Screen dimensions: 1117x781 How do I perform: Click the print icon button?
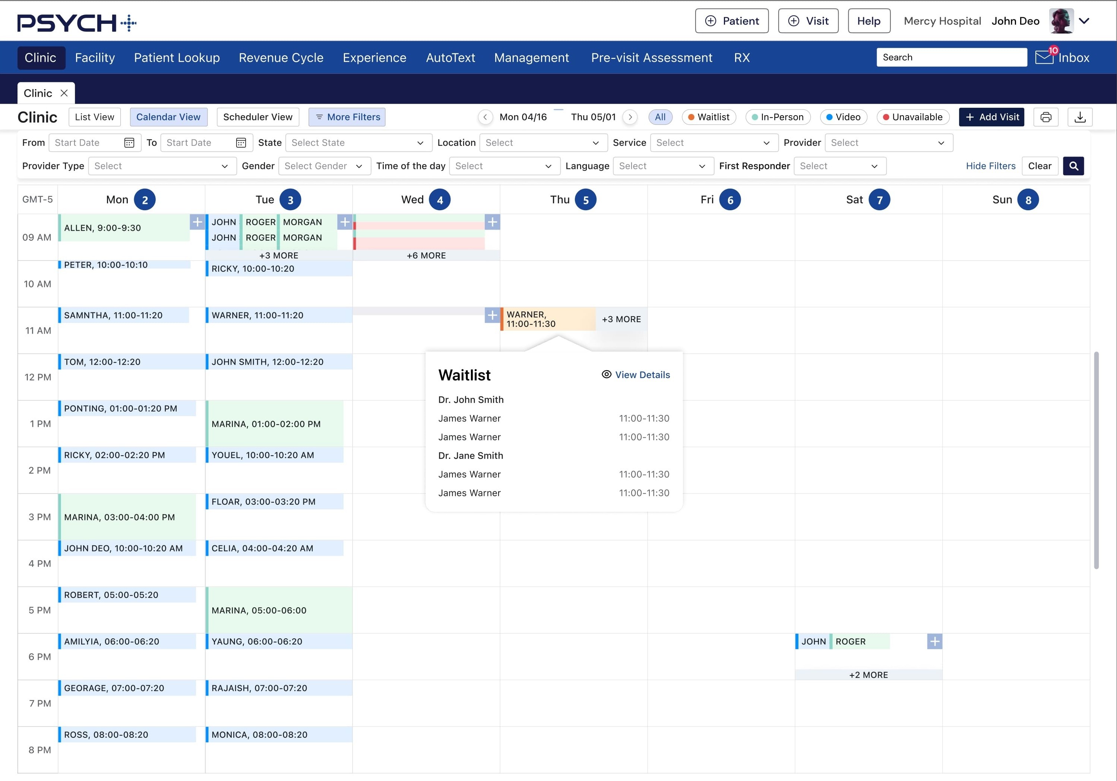(1045, 117)
